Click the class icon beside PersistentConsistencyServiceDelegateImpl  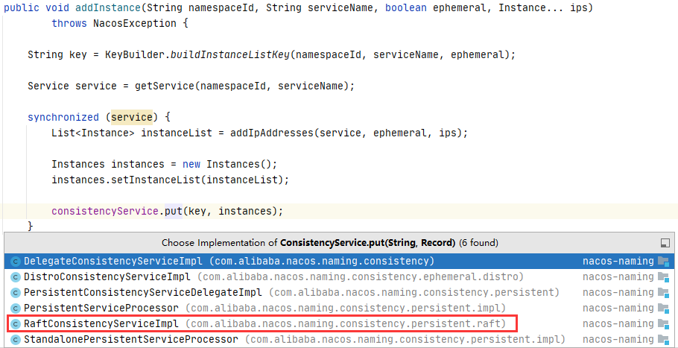point(16,293)
